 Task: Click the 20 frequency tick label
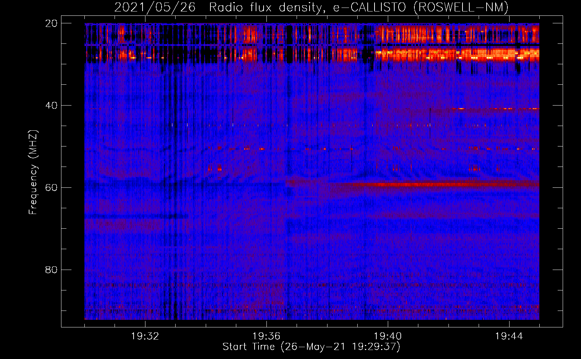pos(51,23)
